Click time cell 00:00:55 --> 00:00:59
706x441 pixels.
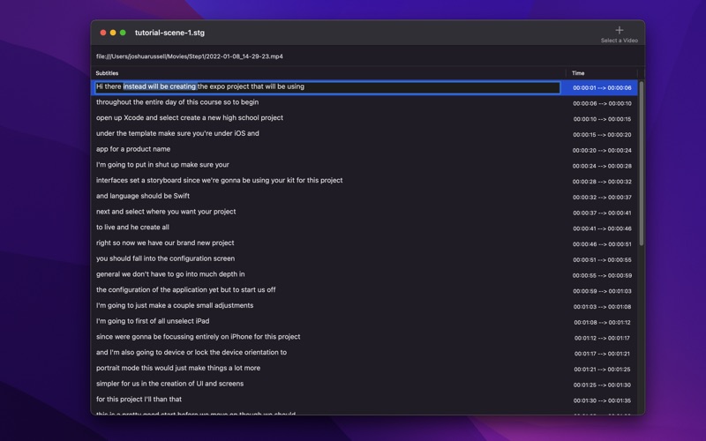tap(602, 275)
